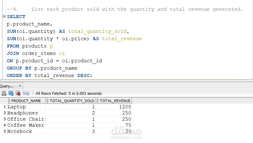253x143 pixels.
Task: Place cursor on the ORDER BY line
Action: (x=49, y=75)
